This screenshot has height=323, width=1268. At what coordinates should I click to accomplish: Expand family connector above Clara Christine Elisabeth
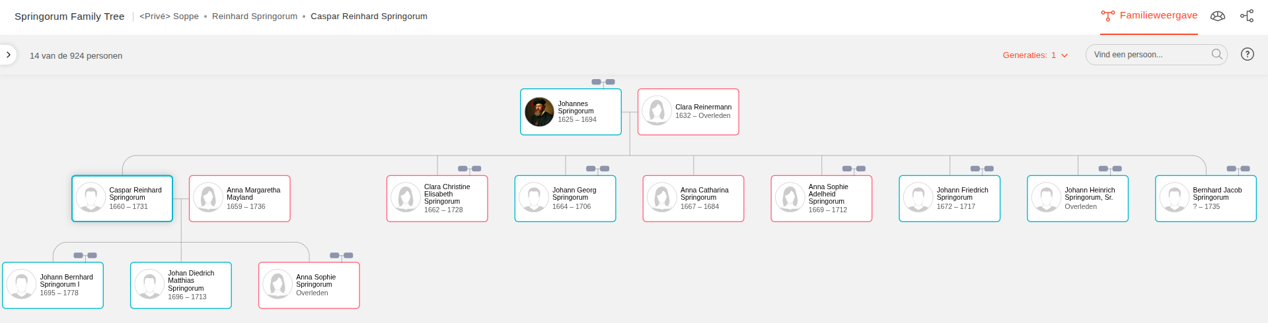[469, 169]
